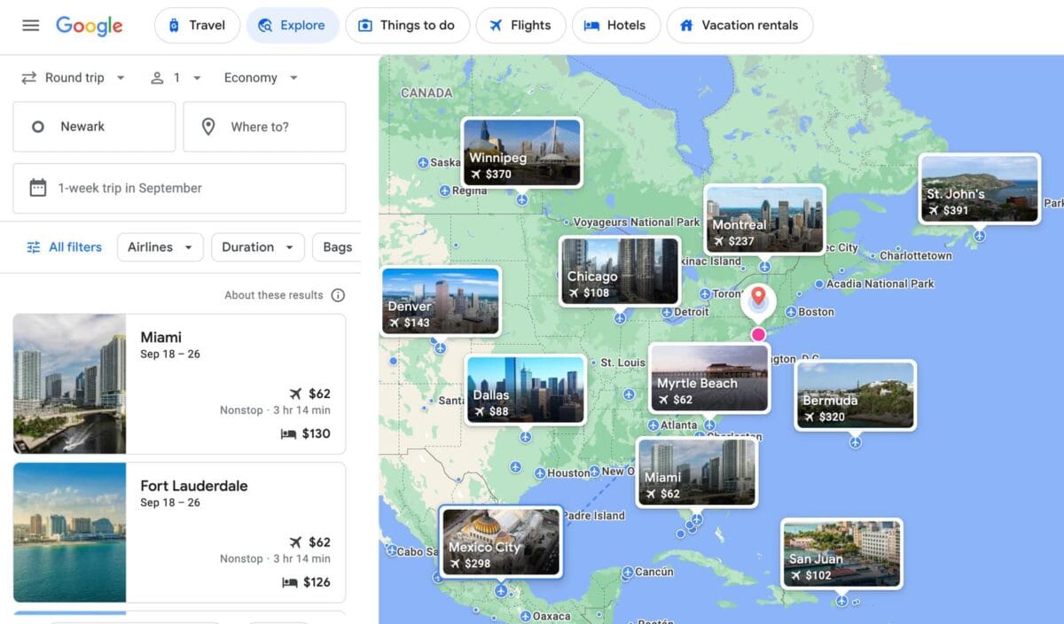
Task: Open the Montreal $237 map card
Action: (x=764, y=219)
